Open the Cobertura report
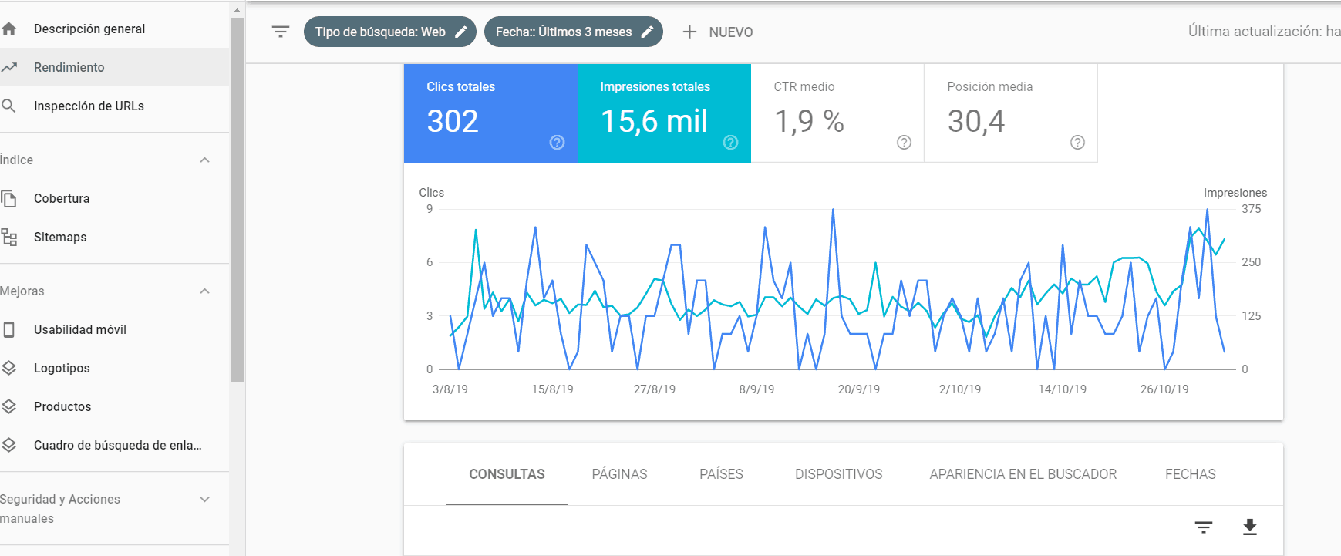The height and width of the screenshot is (556, 1341). point(114,198)
